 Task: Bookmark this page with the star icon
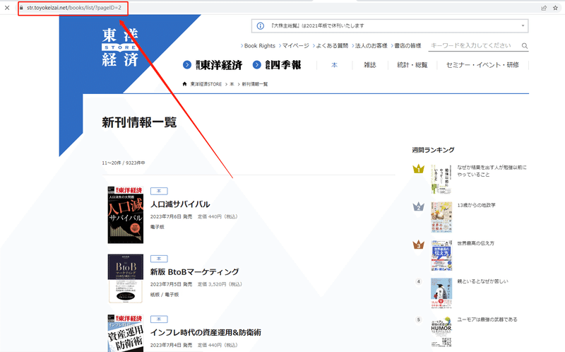(x=555, y=8)
